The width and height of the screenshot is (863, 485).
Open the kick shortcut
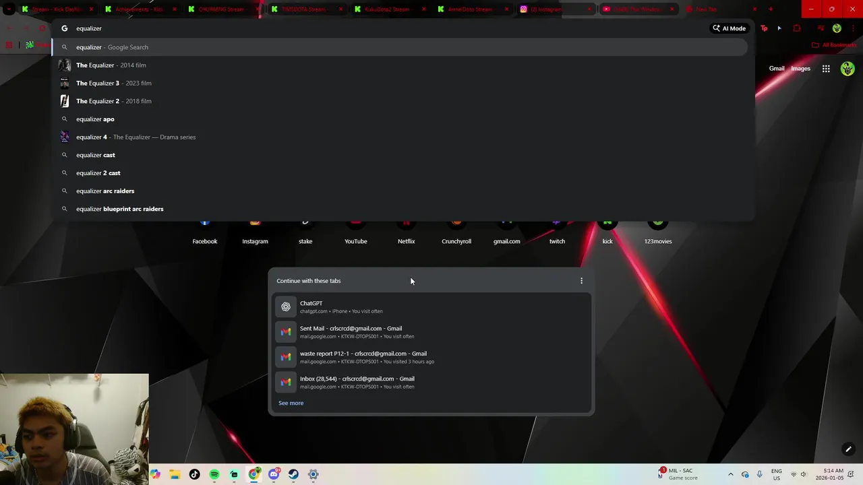click(607, 232)
